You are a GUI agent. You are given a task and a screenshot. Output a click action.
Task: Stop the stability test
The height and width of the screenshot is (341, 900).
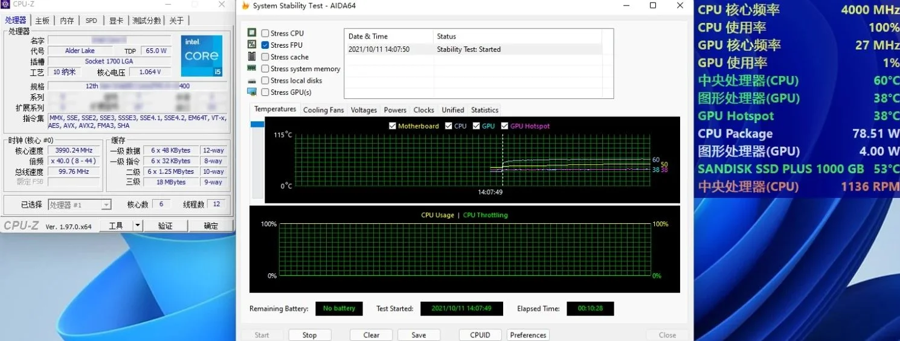[309, 335]
